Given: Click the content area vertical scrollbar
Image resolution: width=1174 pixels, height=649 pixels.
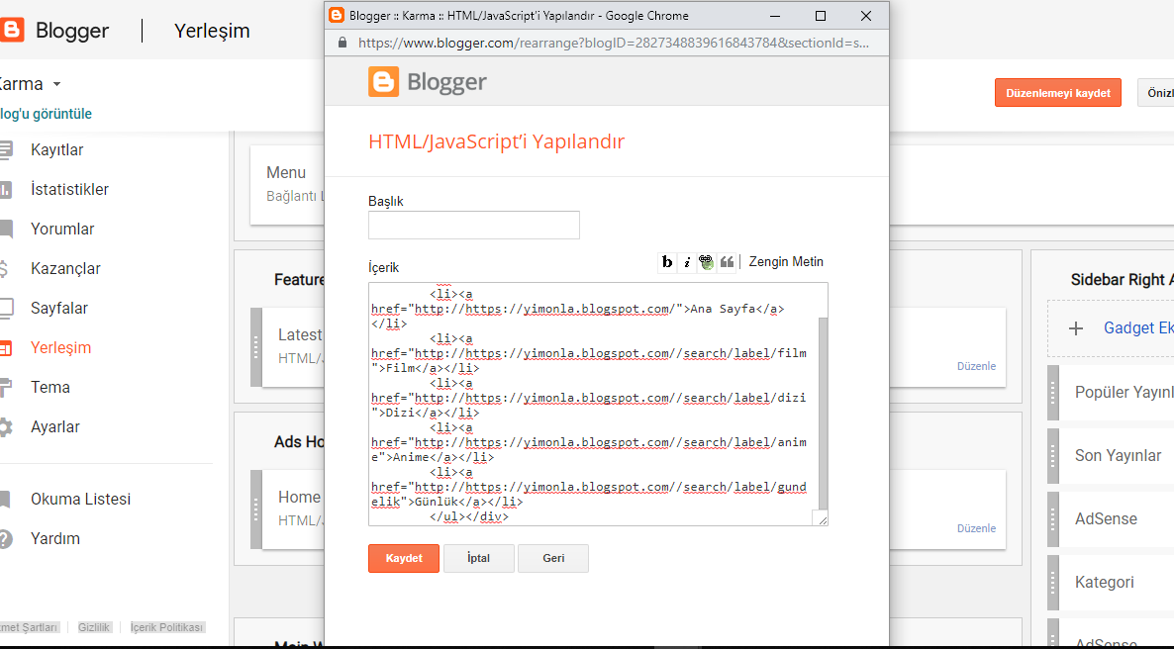Looking at the screenshot, I should [x=823, y=413].
